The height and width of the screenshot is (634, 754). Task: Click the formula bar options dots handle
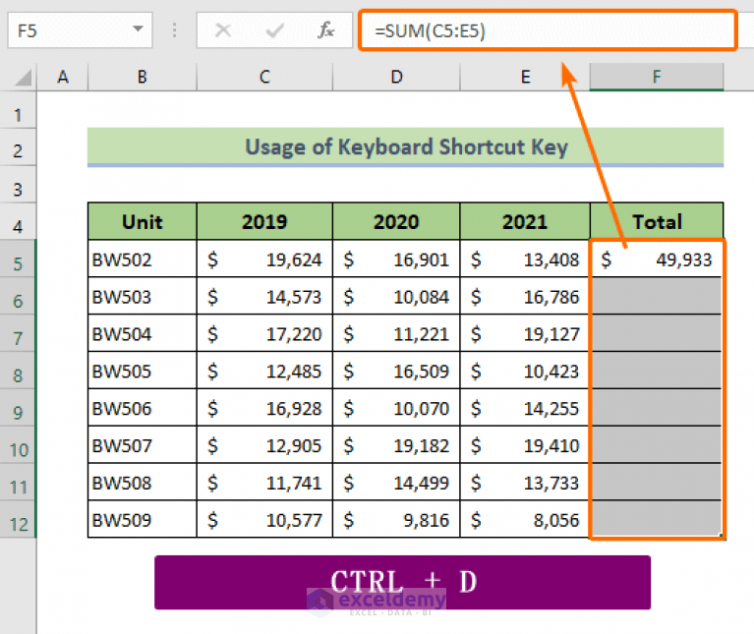pos(175,30)
